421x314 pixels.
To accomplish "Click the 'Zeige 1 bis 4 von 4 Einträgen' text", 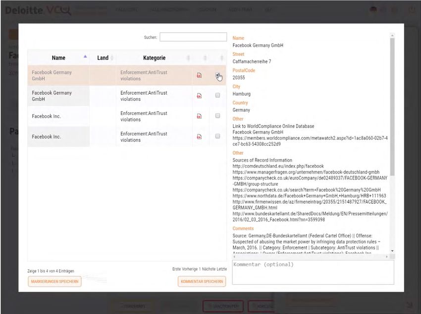I will click(x=51, y=271).
